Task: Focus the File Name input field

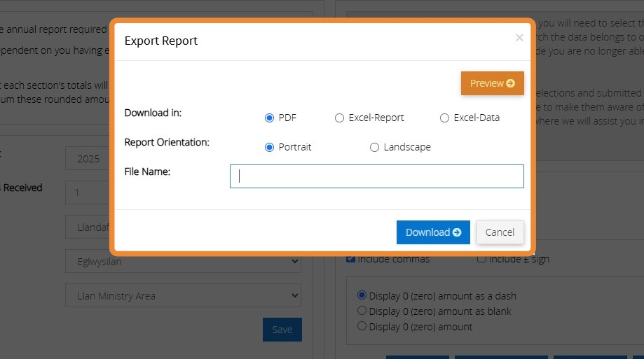Action: tap(376, 176)
